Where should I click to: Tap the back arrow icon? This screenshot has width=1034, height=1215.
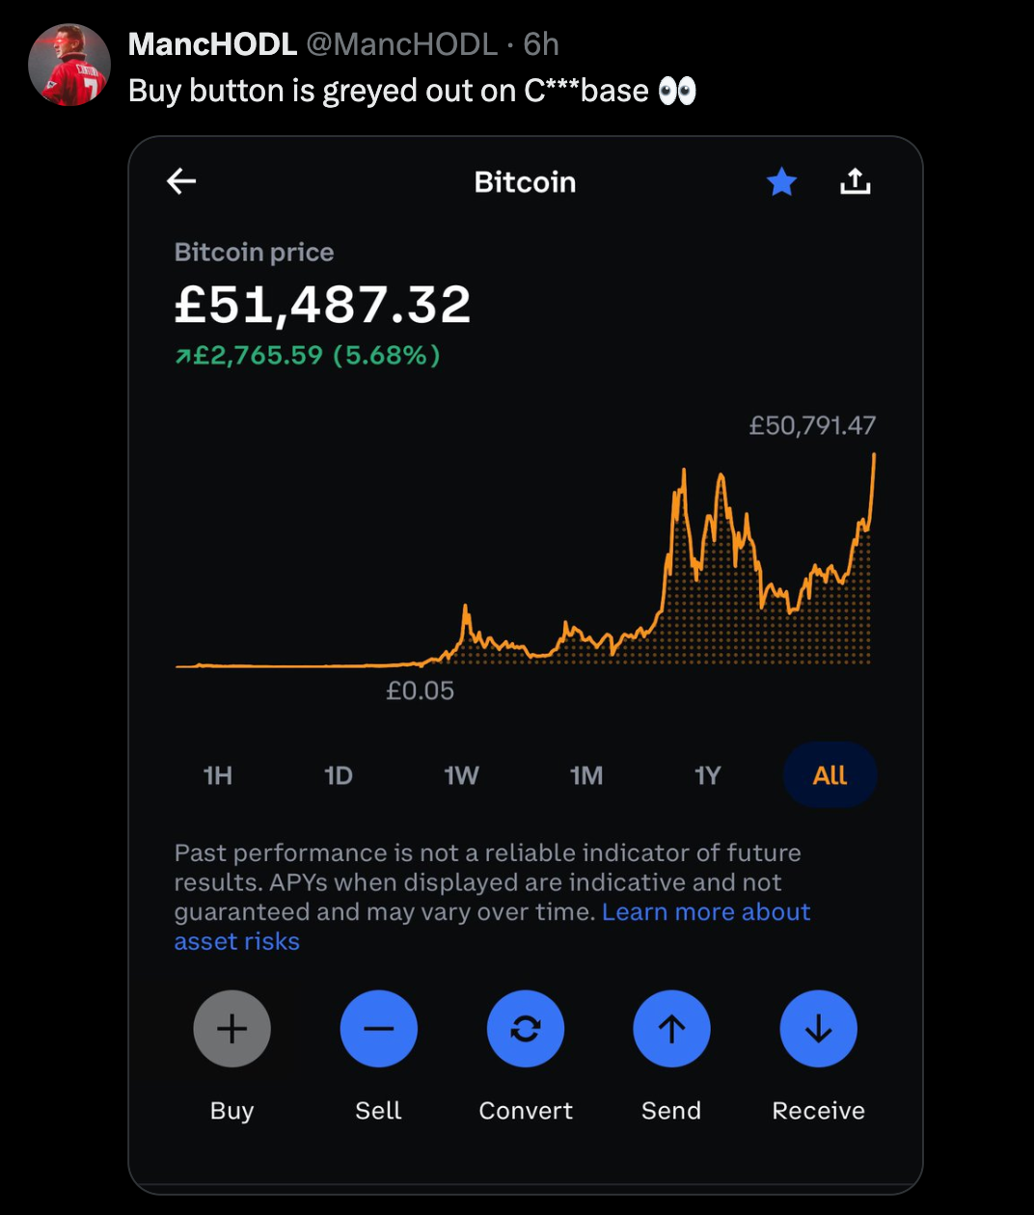coord(181,180)
